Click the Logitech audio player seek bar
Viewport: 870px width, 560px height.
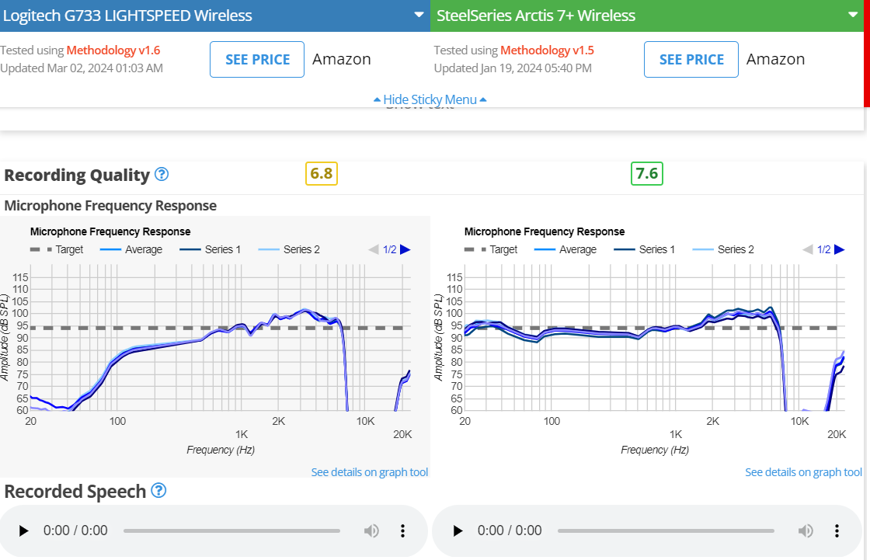pos(232,531)
